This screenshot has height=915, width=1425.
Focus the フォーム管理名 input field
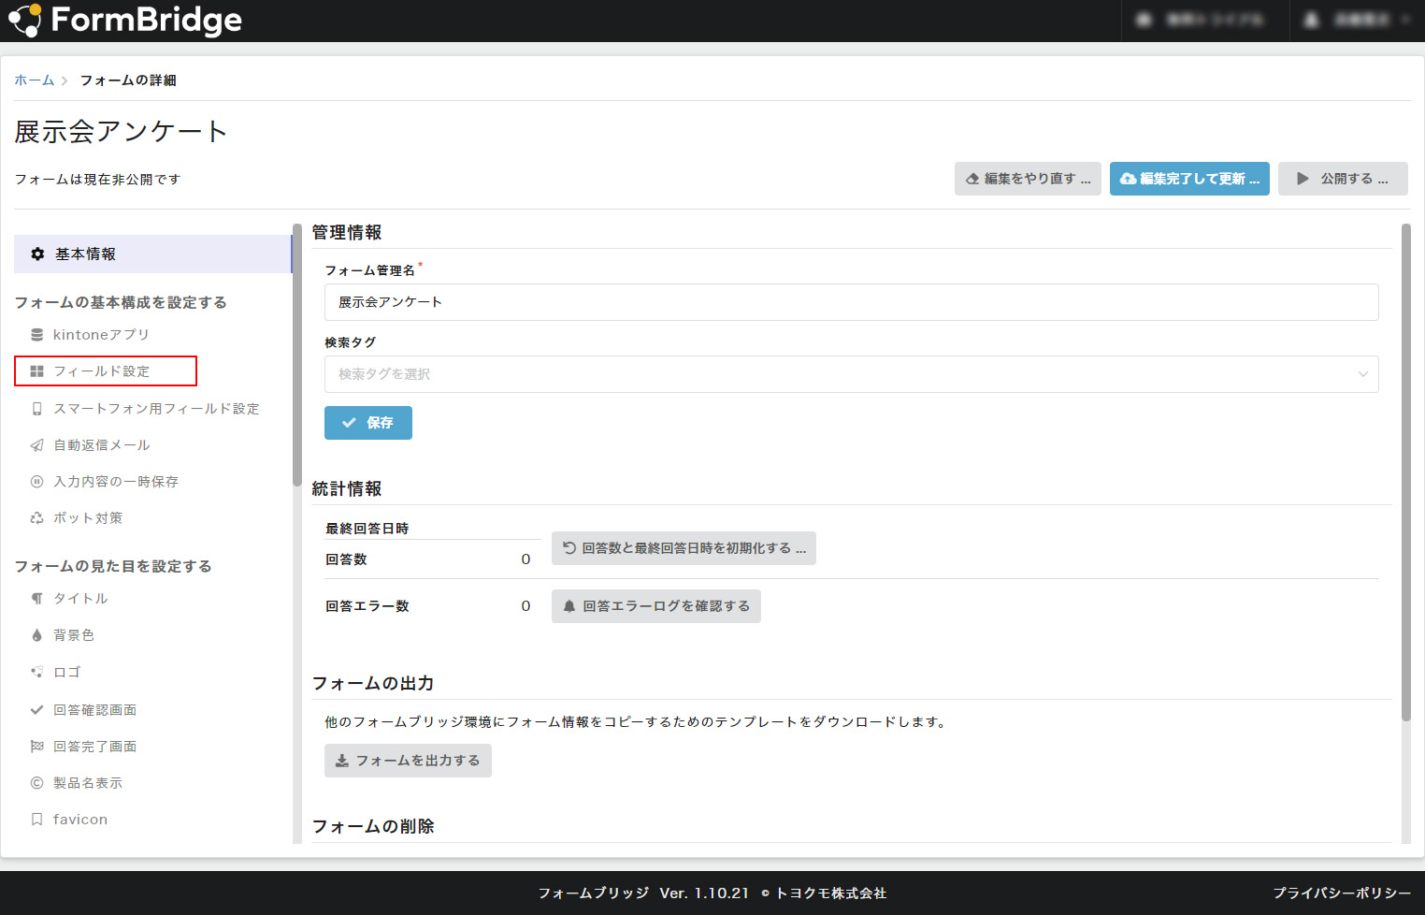tap(852, 302)
